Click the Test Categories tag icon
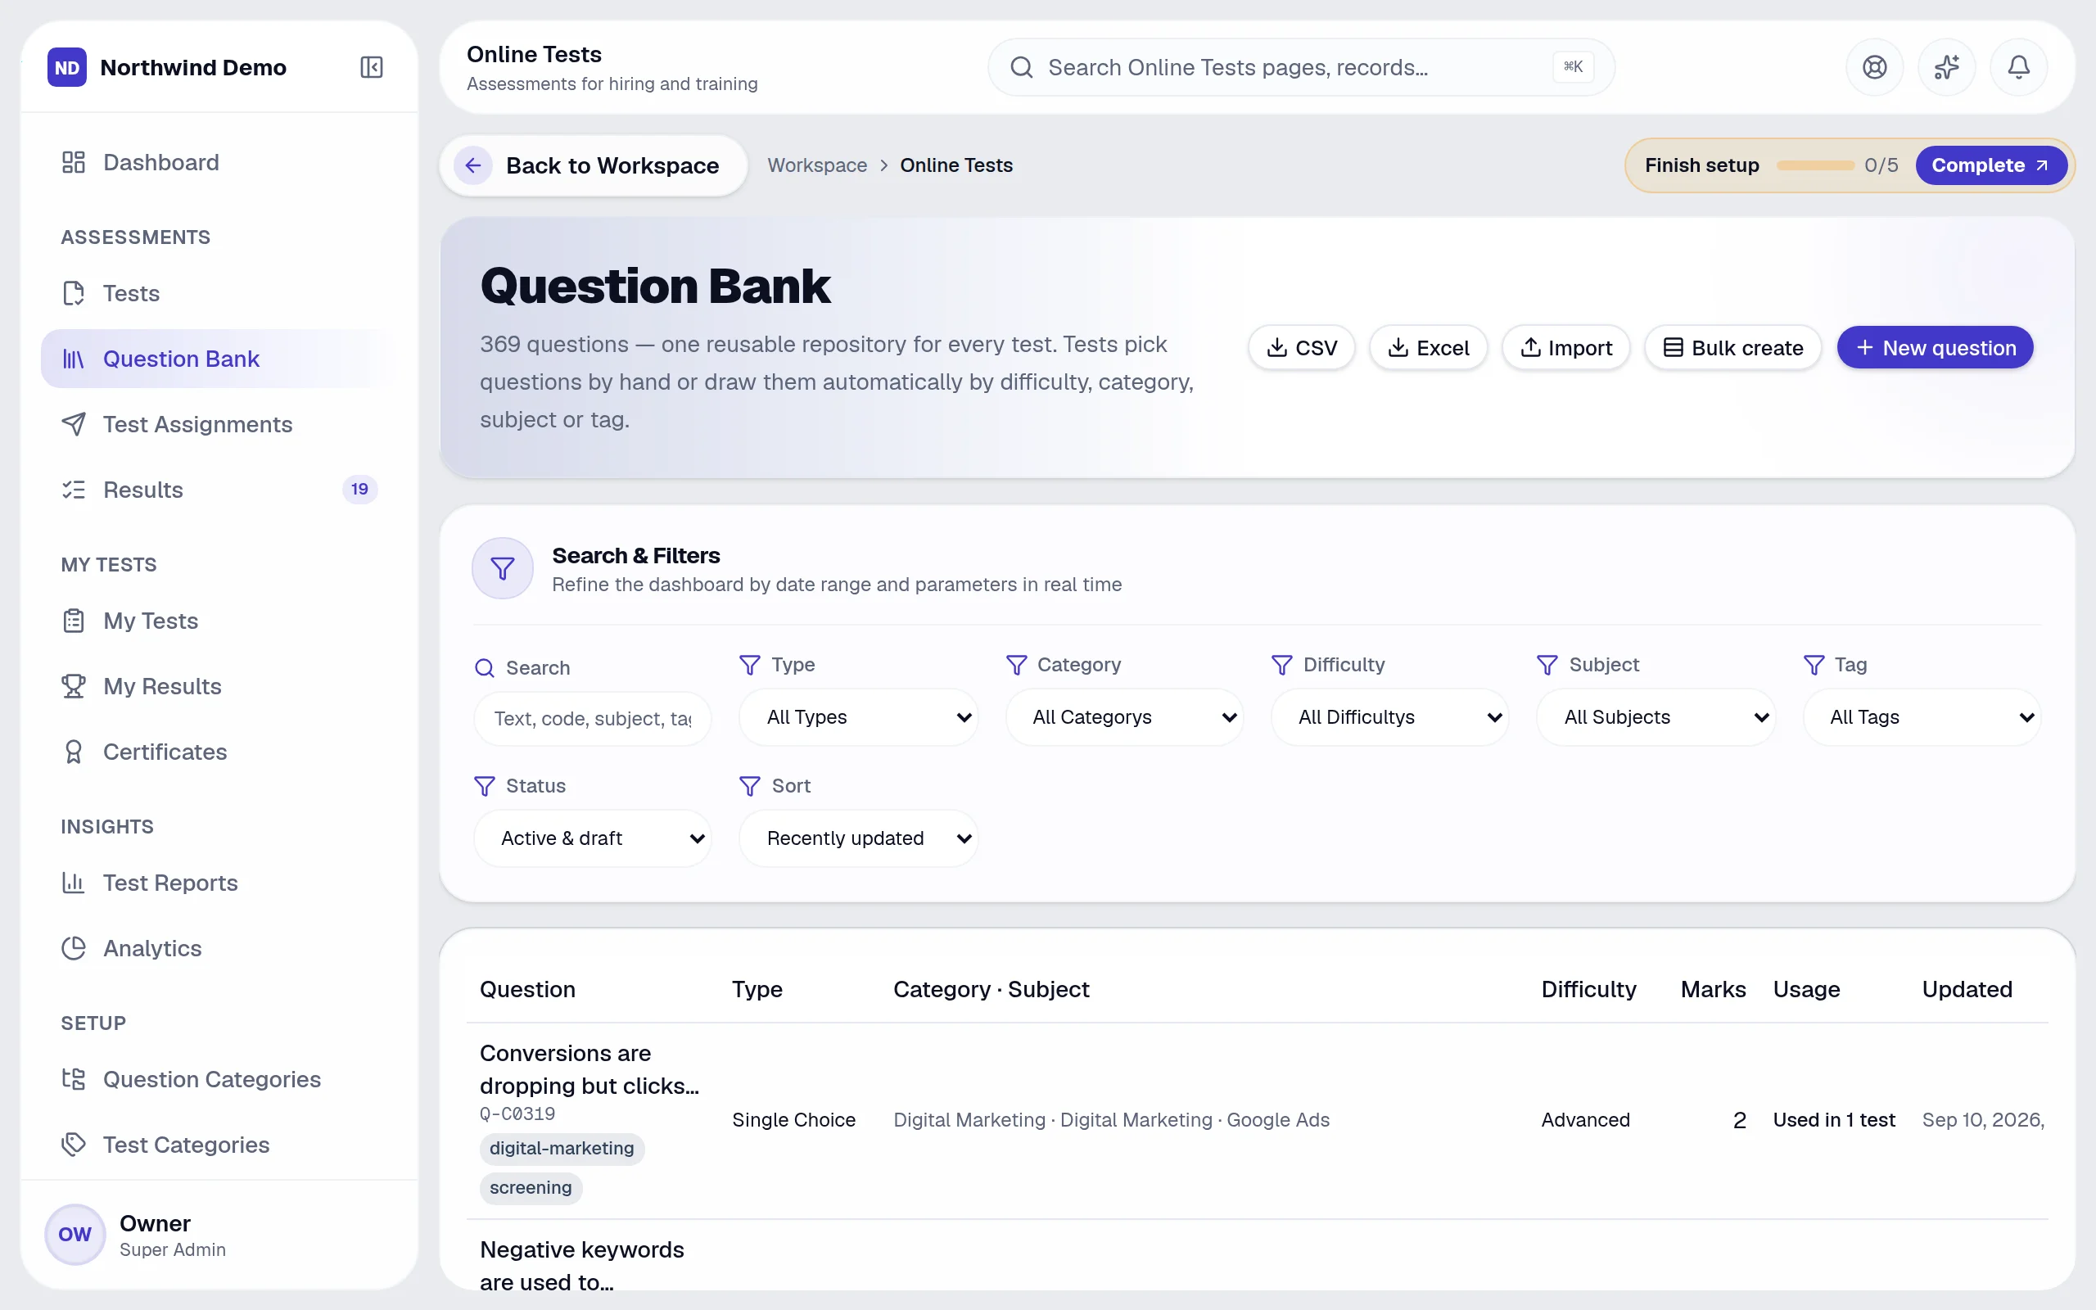 click(74, 1145)
